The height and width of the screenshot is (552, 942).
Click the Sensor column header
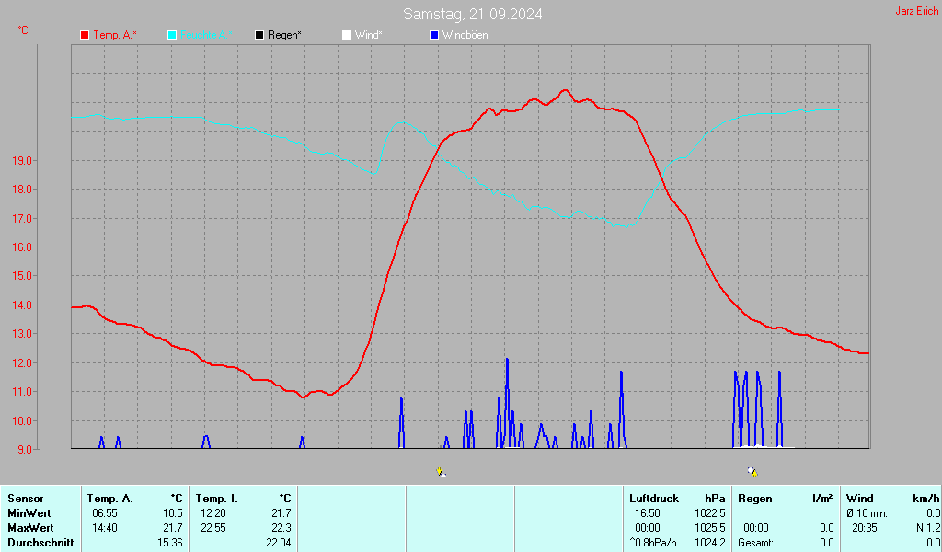coord(25,499)
